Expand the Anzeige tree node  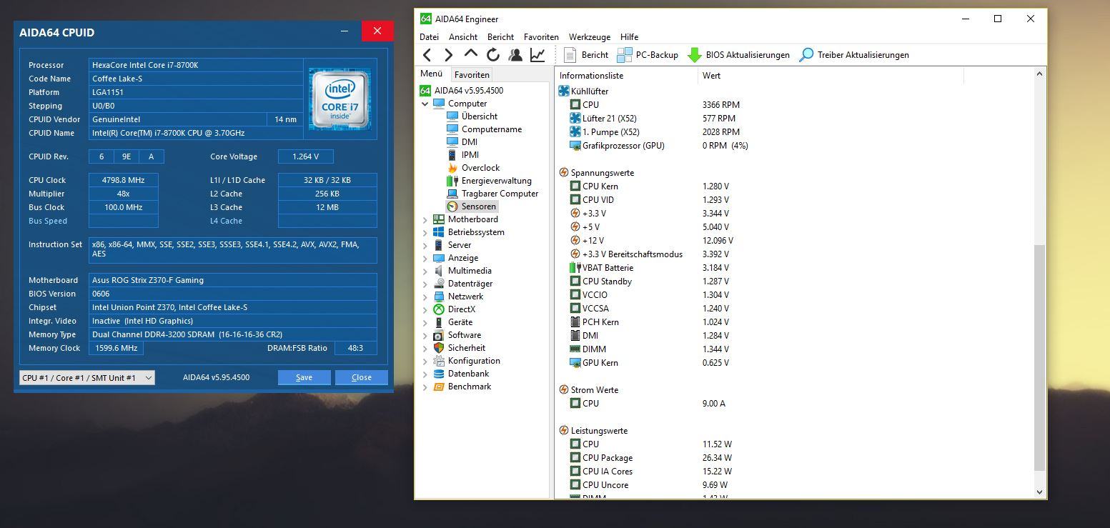point(425,259)
